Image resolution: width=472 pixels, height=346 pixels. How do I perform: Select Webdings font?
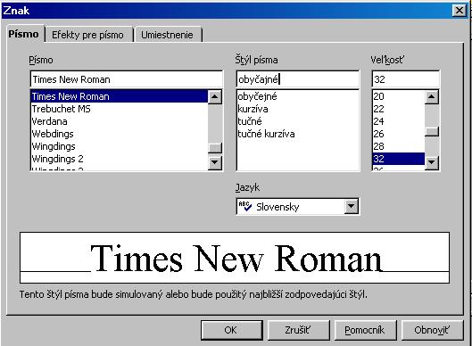tap(120, 134)
